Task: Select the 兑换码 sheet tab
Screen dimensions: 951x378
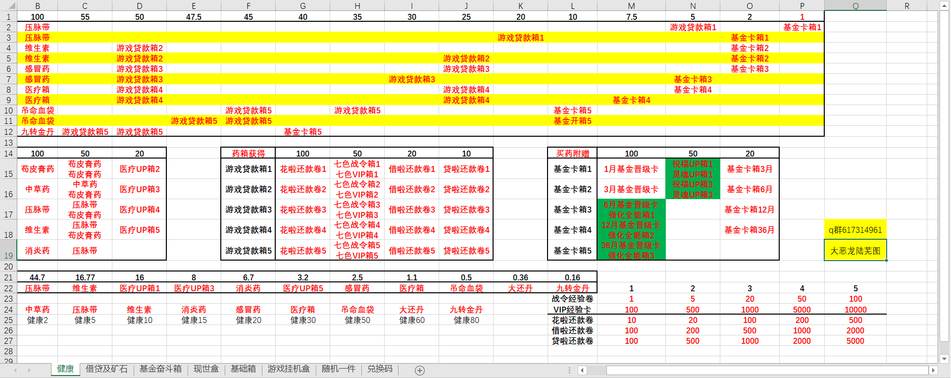Action: [380, 369]
